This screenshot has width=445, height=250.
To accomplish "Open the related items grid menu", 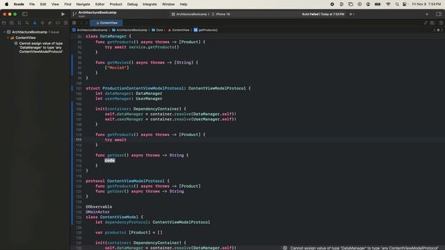I will click(74, 23).
